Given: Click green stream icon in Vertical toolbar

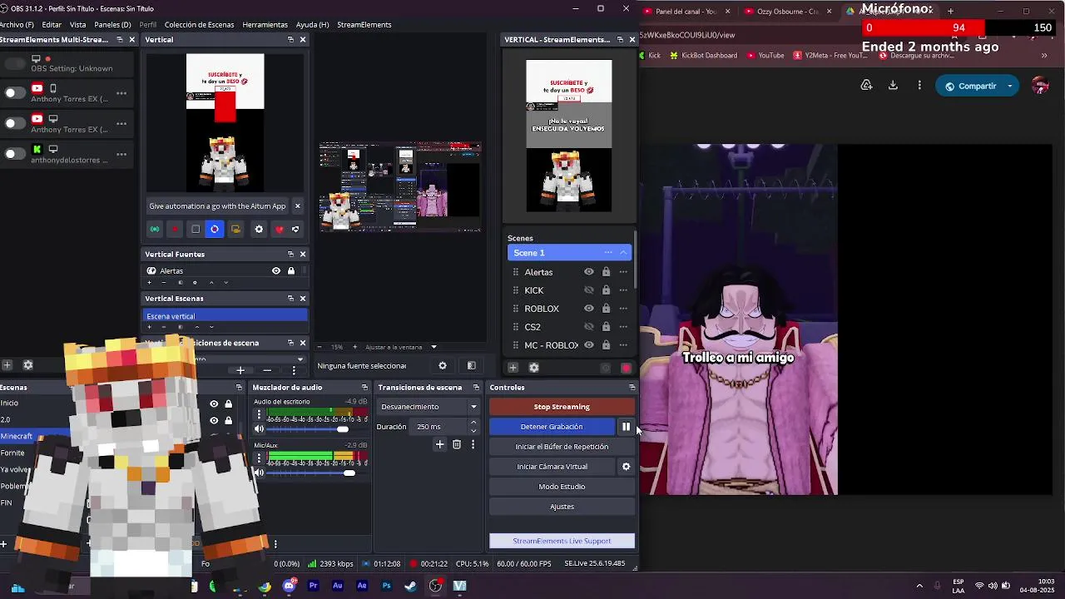Looking at the screenshot, I should tap(155, 230).
